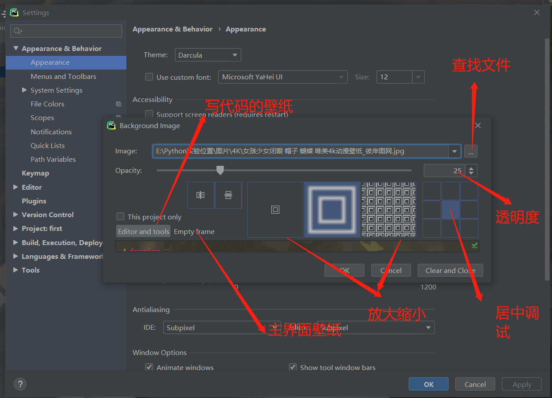Toggle Support screen readers checkbox
The height and width of the screenshot is (398, 552).
point(149,114)
